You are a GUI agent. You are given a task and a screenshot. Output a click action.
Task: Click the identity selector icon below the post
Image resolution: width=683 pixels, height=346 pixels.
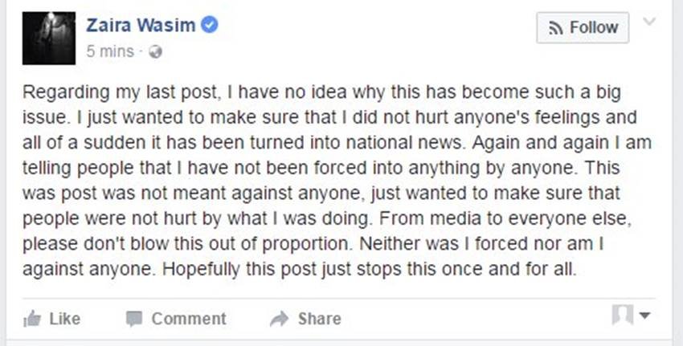click(x=623, y=314)
